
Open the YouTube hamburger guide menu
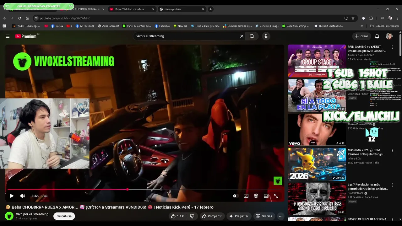pyautogui.click(x=8, y=36)
